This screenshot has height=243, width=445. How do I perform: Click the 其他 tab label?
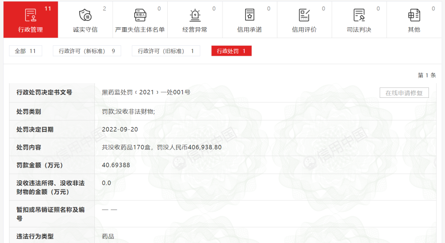click(414, 30)
